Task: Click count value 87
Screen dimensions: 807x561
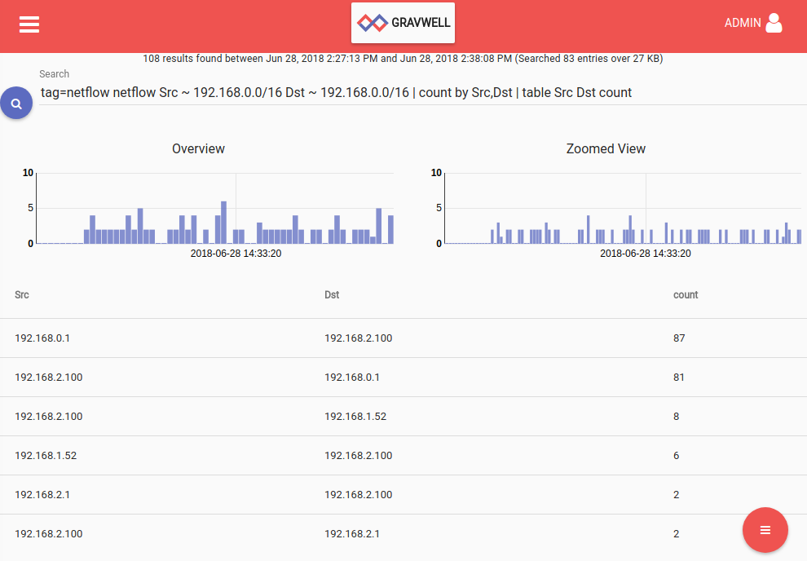Action: click(x=679, y=338)
